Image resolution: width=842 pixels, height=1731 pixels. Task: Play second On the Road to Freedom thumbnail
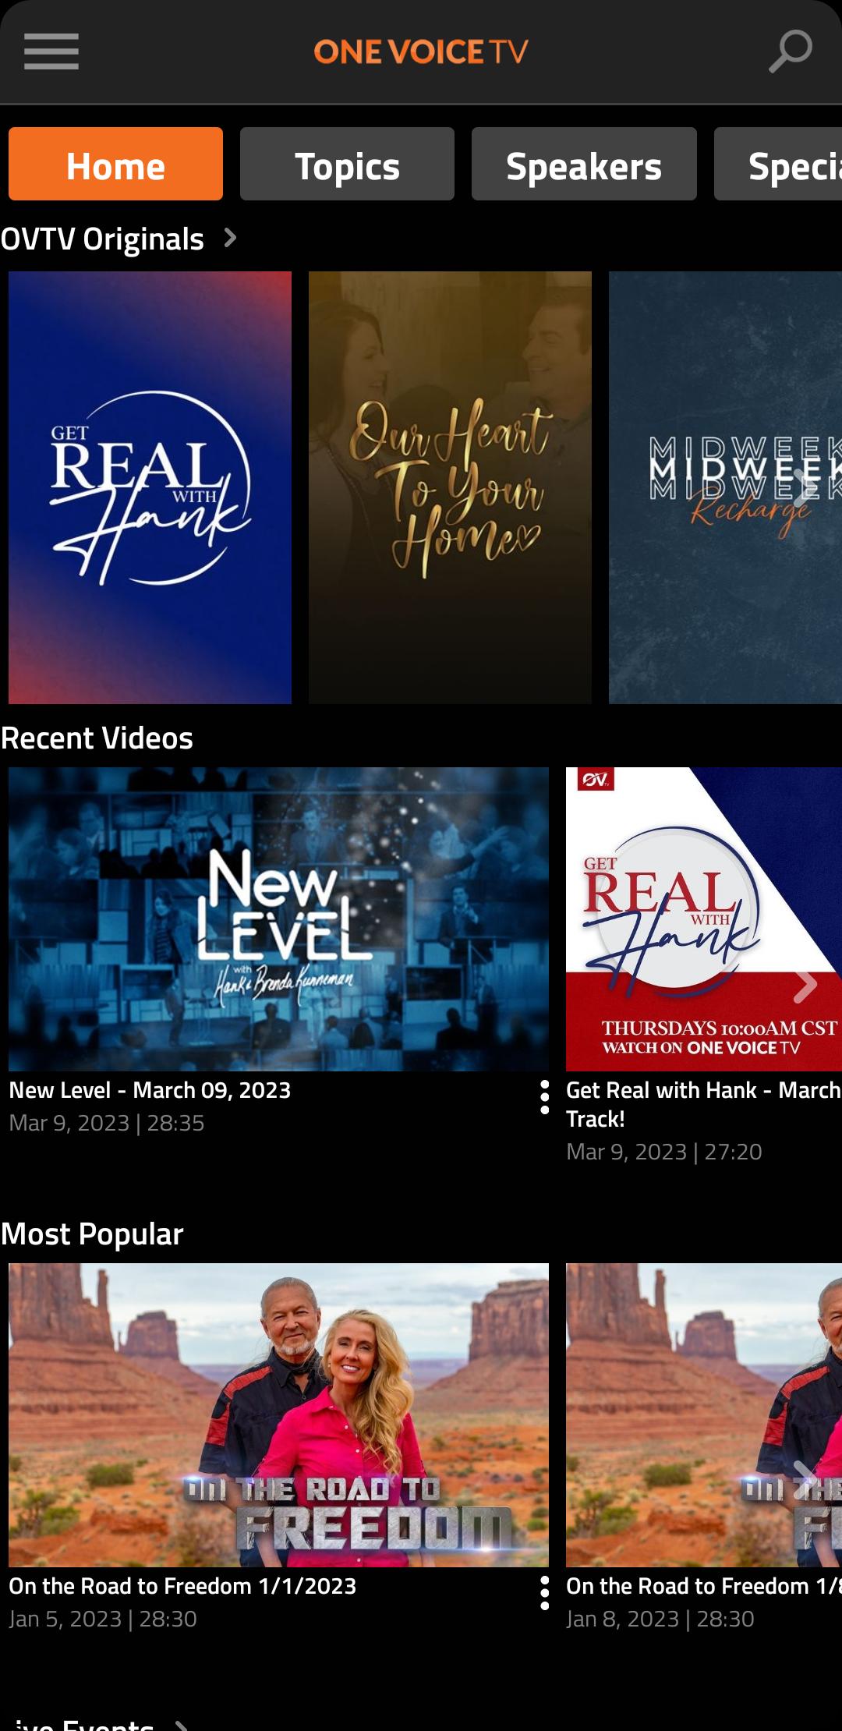point(704,1415)
